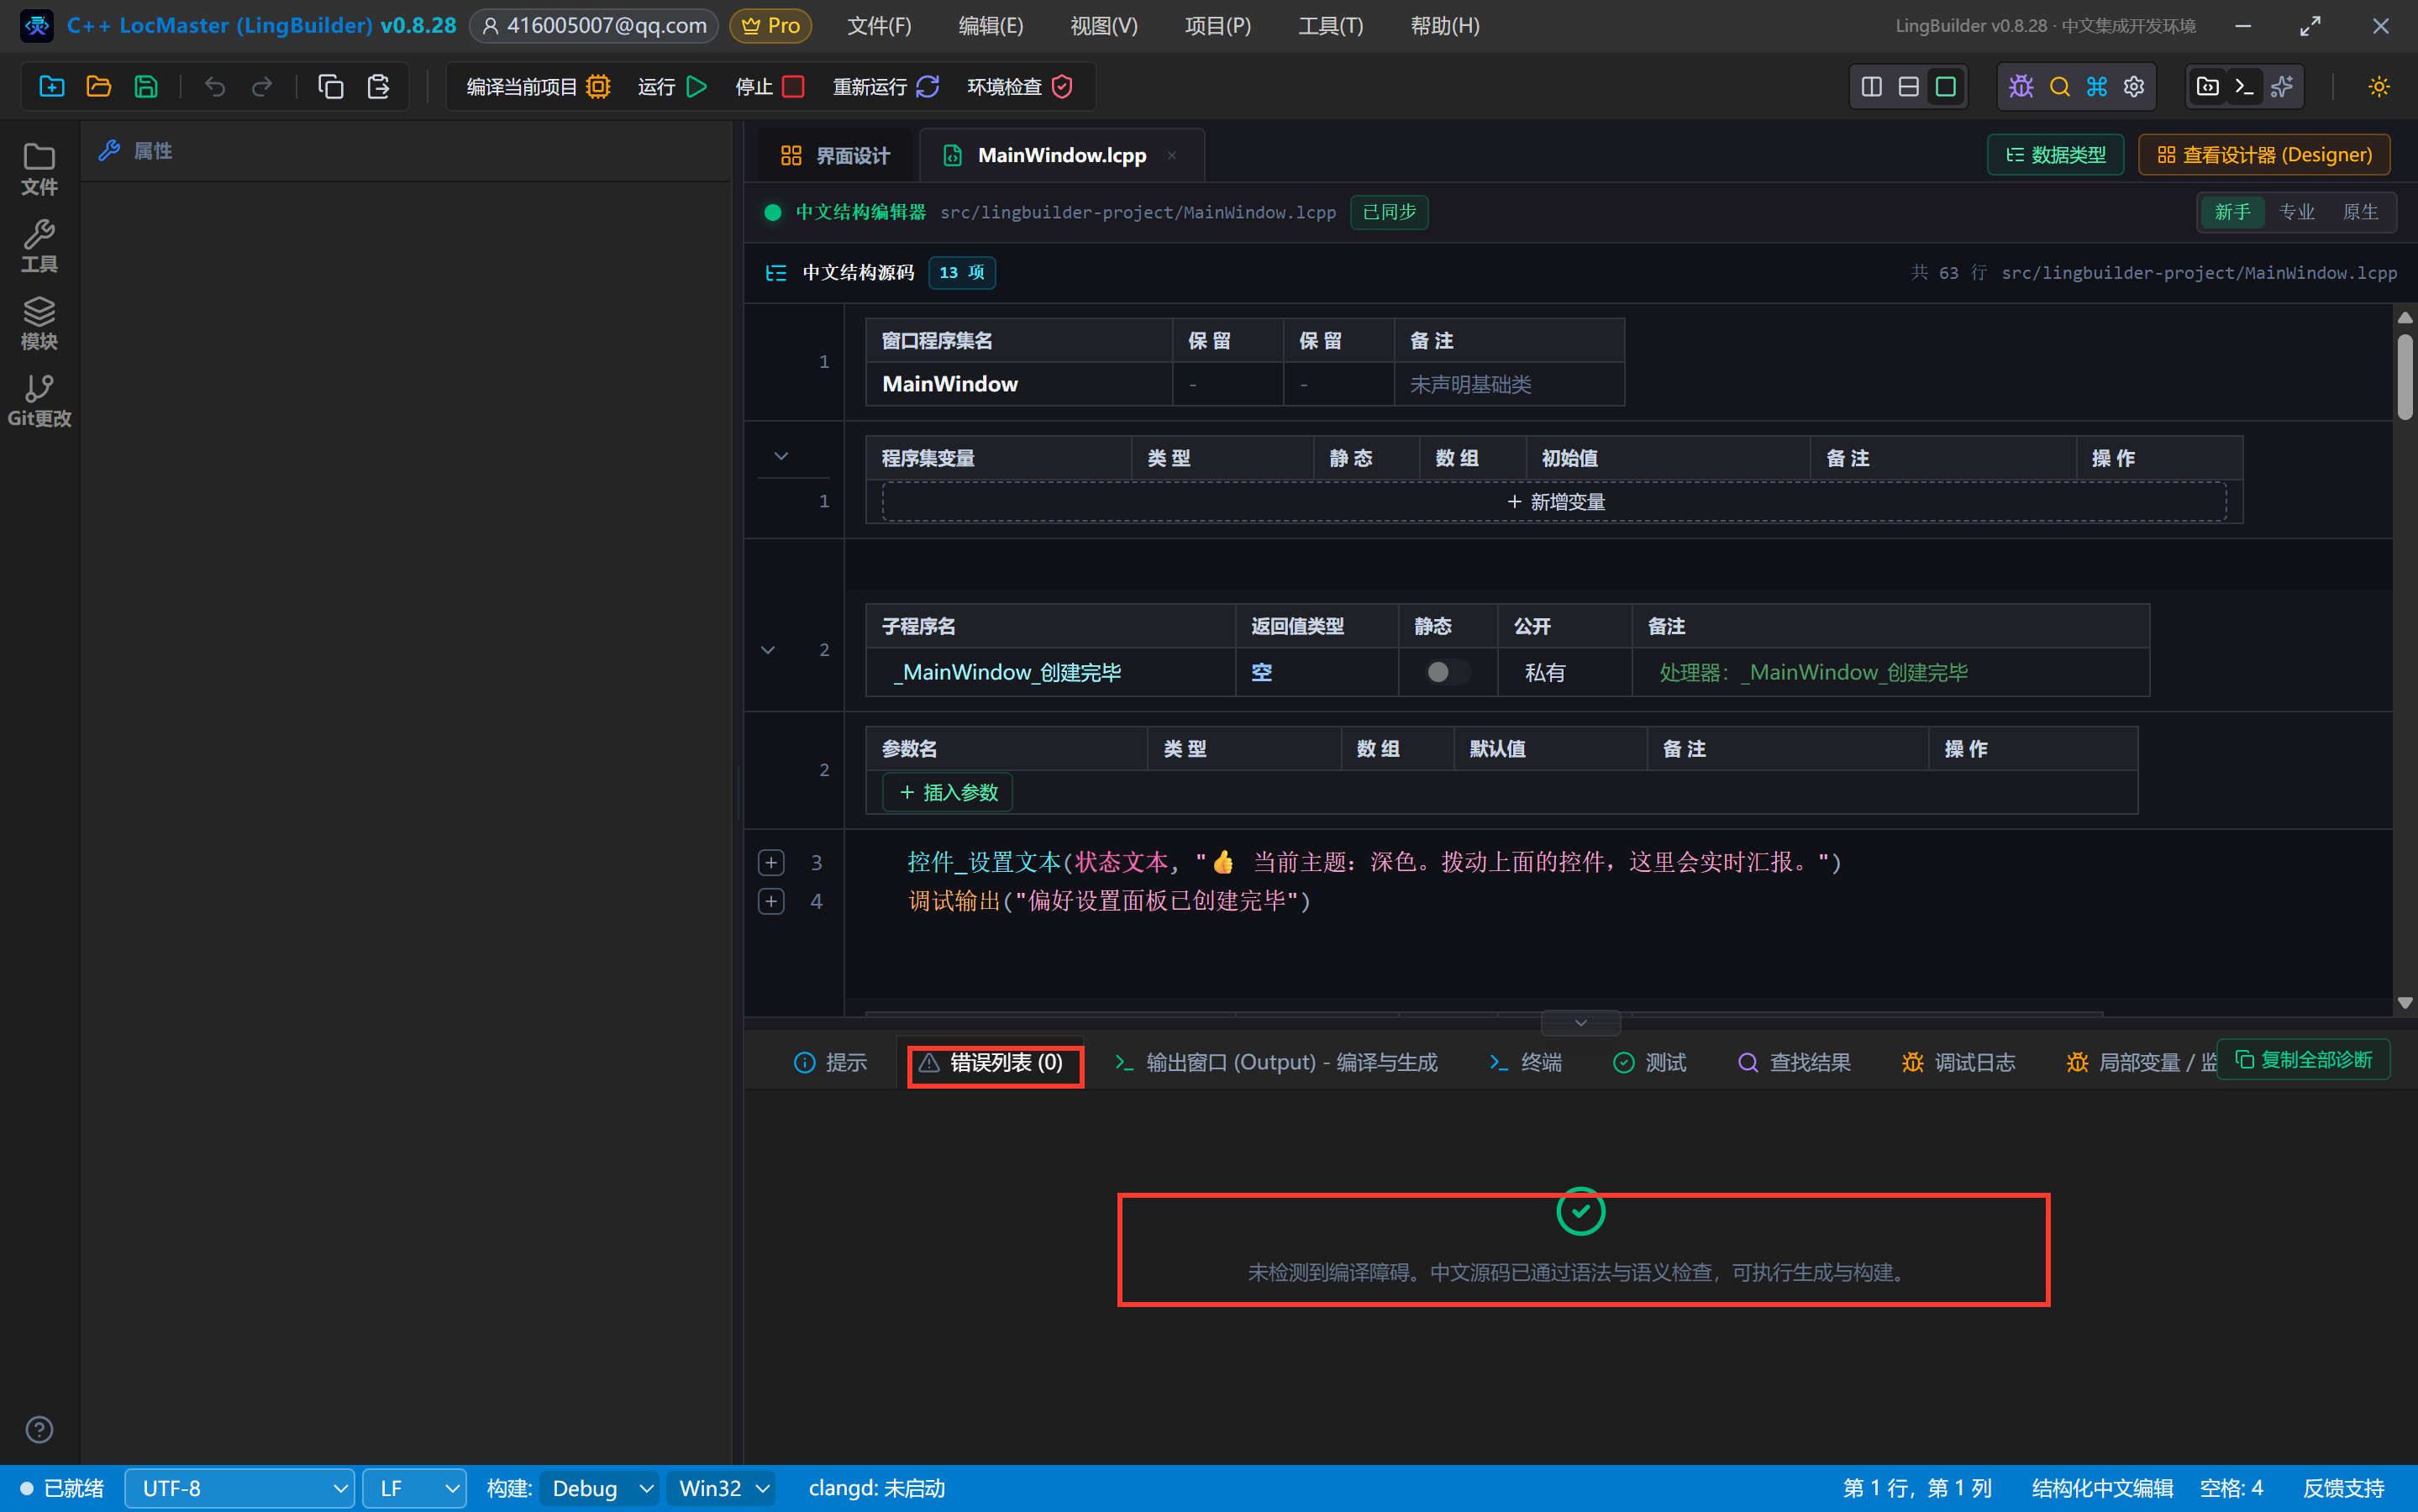Viewport: 2418px width, 1512px height.
Task: Click the AI sparkle wand icon
Action: click(2282, 87)
